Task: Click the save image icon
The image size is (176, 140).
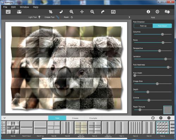Action: pyautogui.click(x=19, y=12)
